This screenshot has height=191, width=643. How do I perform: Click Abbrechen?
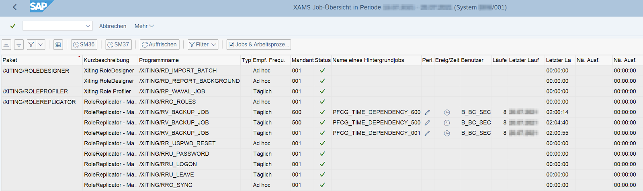pyautogui.click(x=113, y=26)
